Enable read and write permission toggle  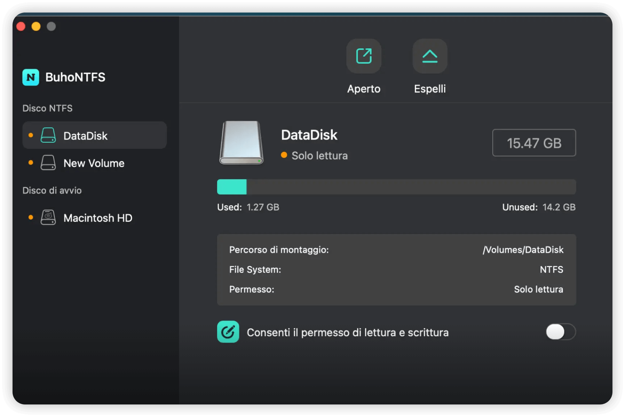[561, 332]
